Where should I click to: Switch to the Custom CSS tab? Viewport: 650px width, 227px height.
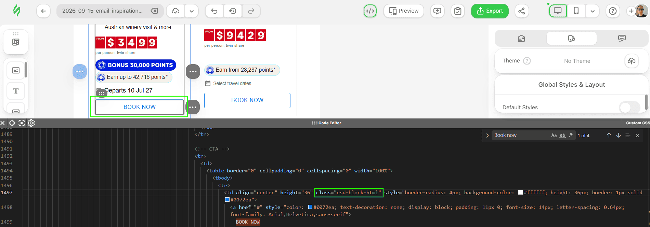click(x=637, y=123)
